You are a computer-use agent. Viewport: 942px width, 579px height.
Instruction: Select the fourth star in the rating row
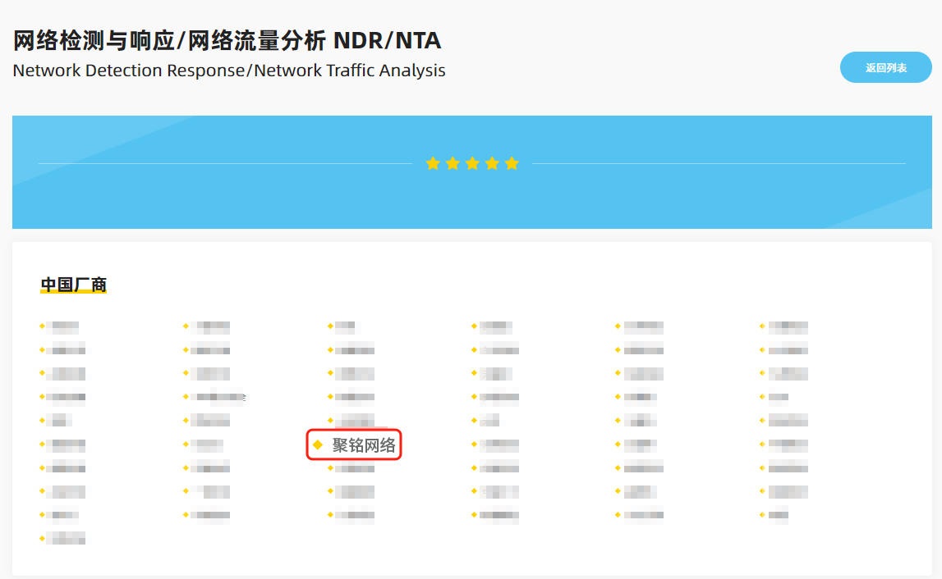[x=492, y=164]
